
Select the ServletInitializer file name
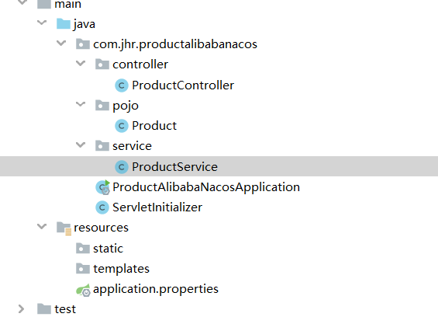tap(157, 207)
